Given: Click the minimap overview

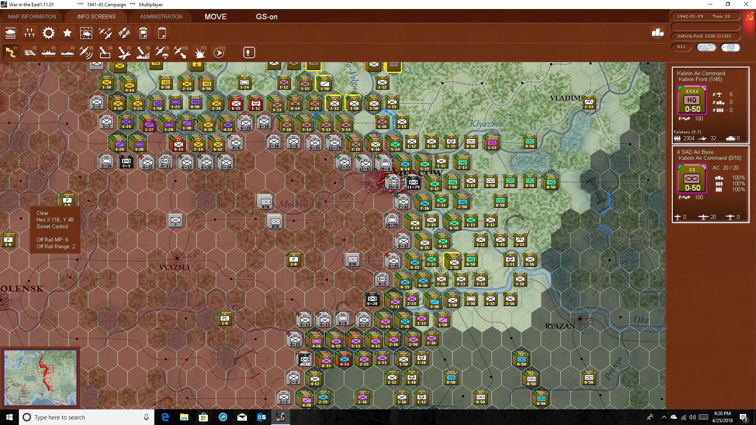Looking at the screenshot, I should tap(40, 378).
